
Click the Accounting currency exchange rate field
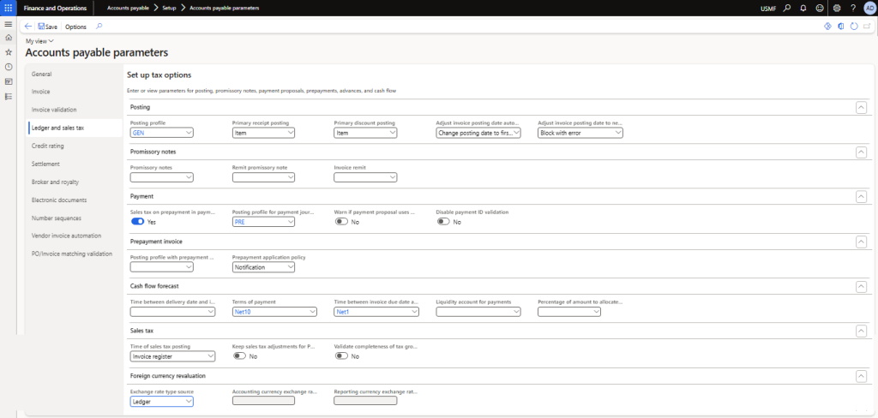tap(263, 400)
